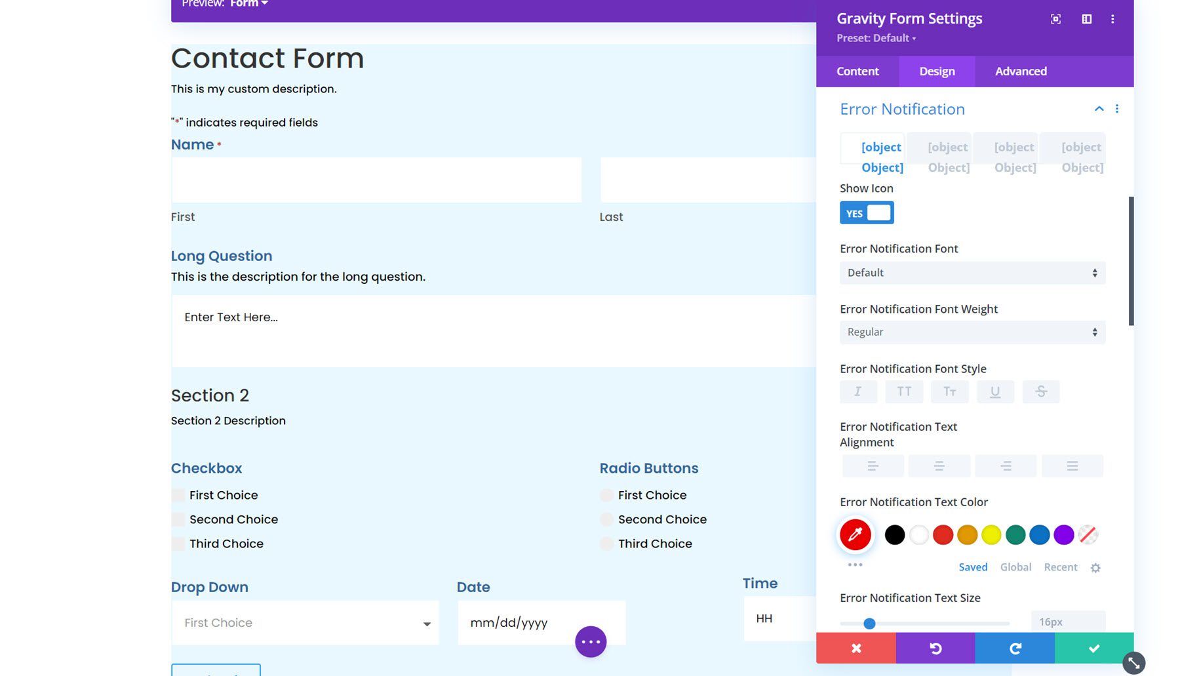Redo the last change in the settings panel
The height and width of the screenshot is (676, 1180).
tap(1015, 648)
